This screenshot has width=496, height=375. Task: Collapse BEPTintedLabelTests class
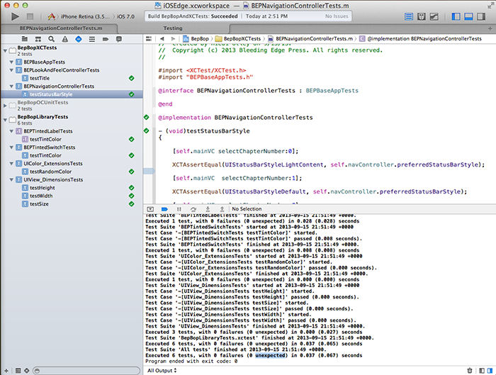11,131
